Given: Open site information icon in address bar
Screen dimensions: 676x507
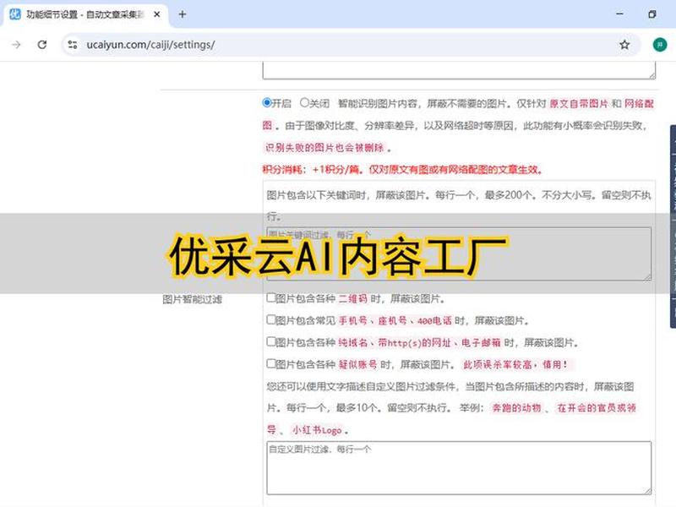Looking at the screenshot, I should point(73,45).
